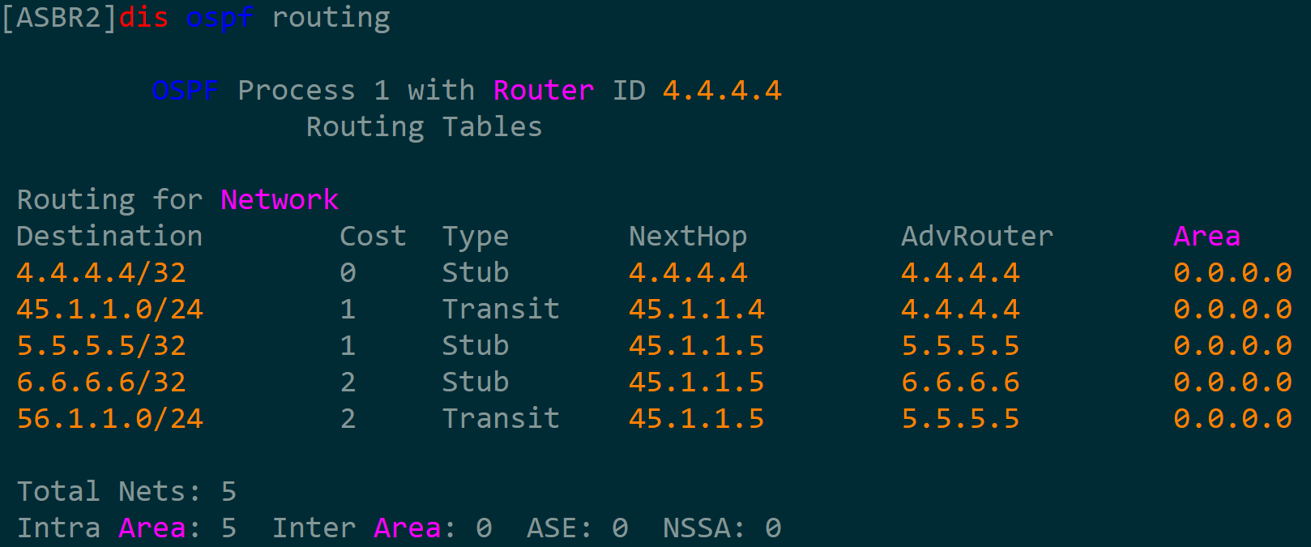1311x547 pixels.
Task: Click the 'NextHop' column header
Action: click(688, 236)
